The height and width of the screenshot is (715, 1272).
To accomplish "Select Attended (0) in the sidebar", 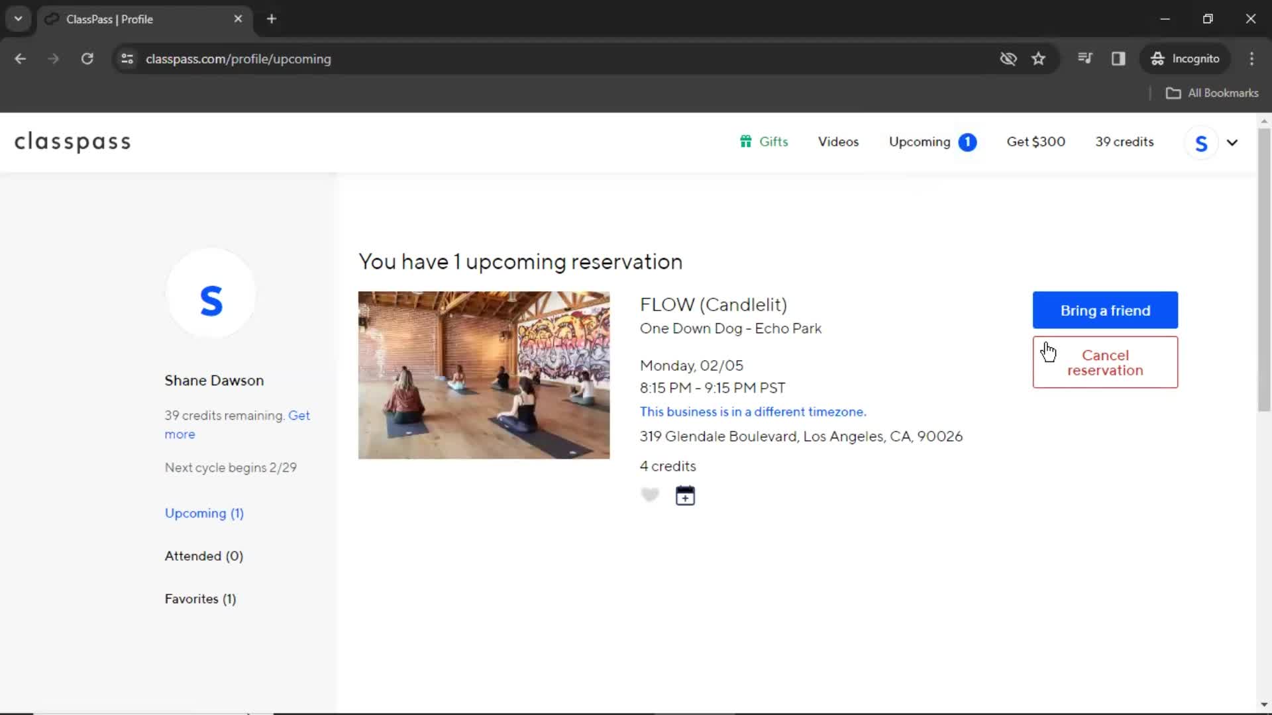I will click(x=204, y=556).
